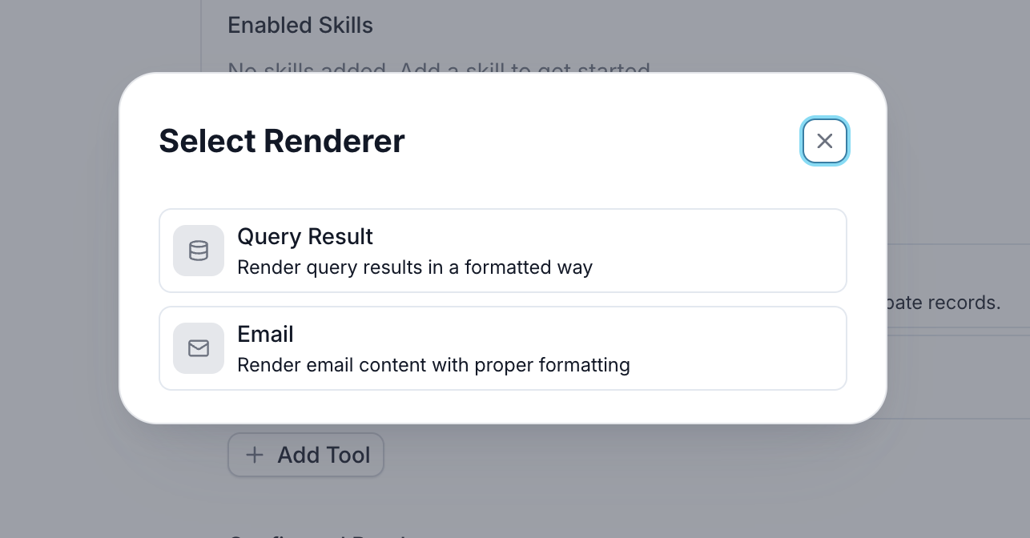Viewport: 1030px width, 538px height.
Task: Click the envelope icon for Email
Action: click(199, 348)
